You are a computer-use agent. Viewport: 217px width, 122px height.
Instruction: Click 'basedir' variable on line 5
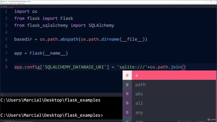[23, 39]
